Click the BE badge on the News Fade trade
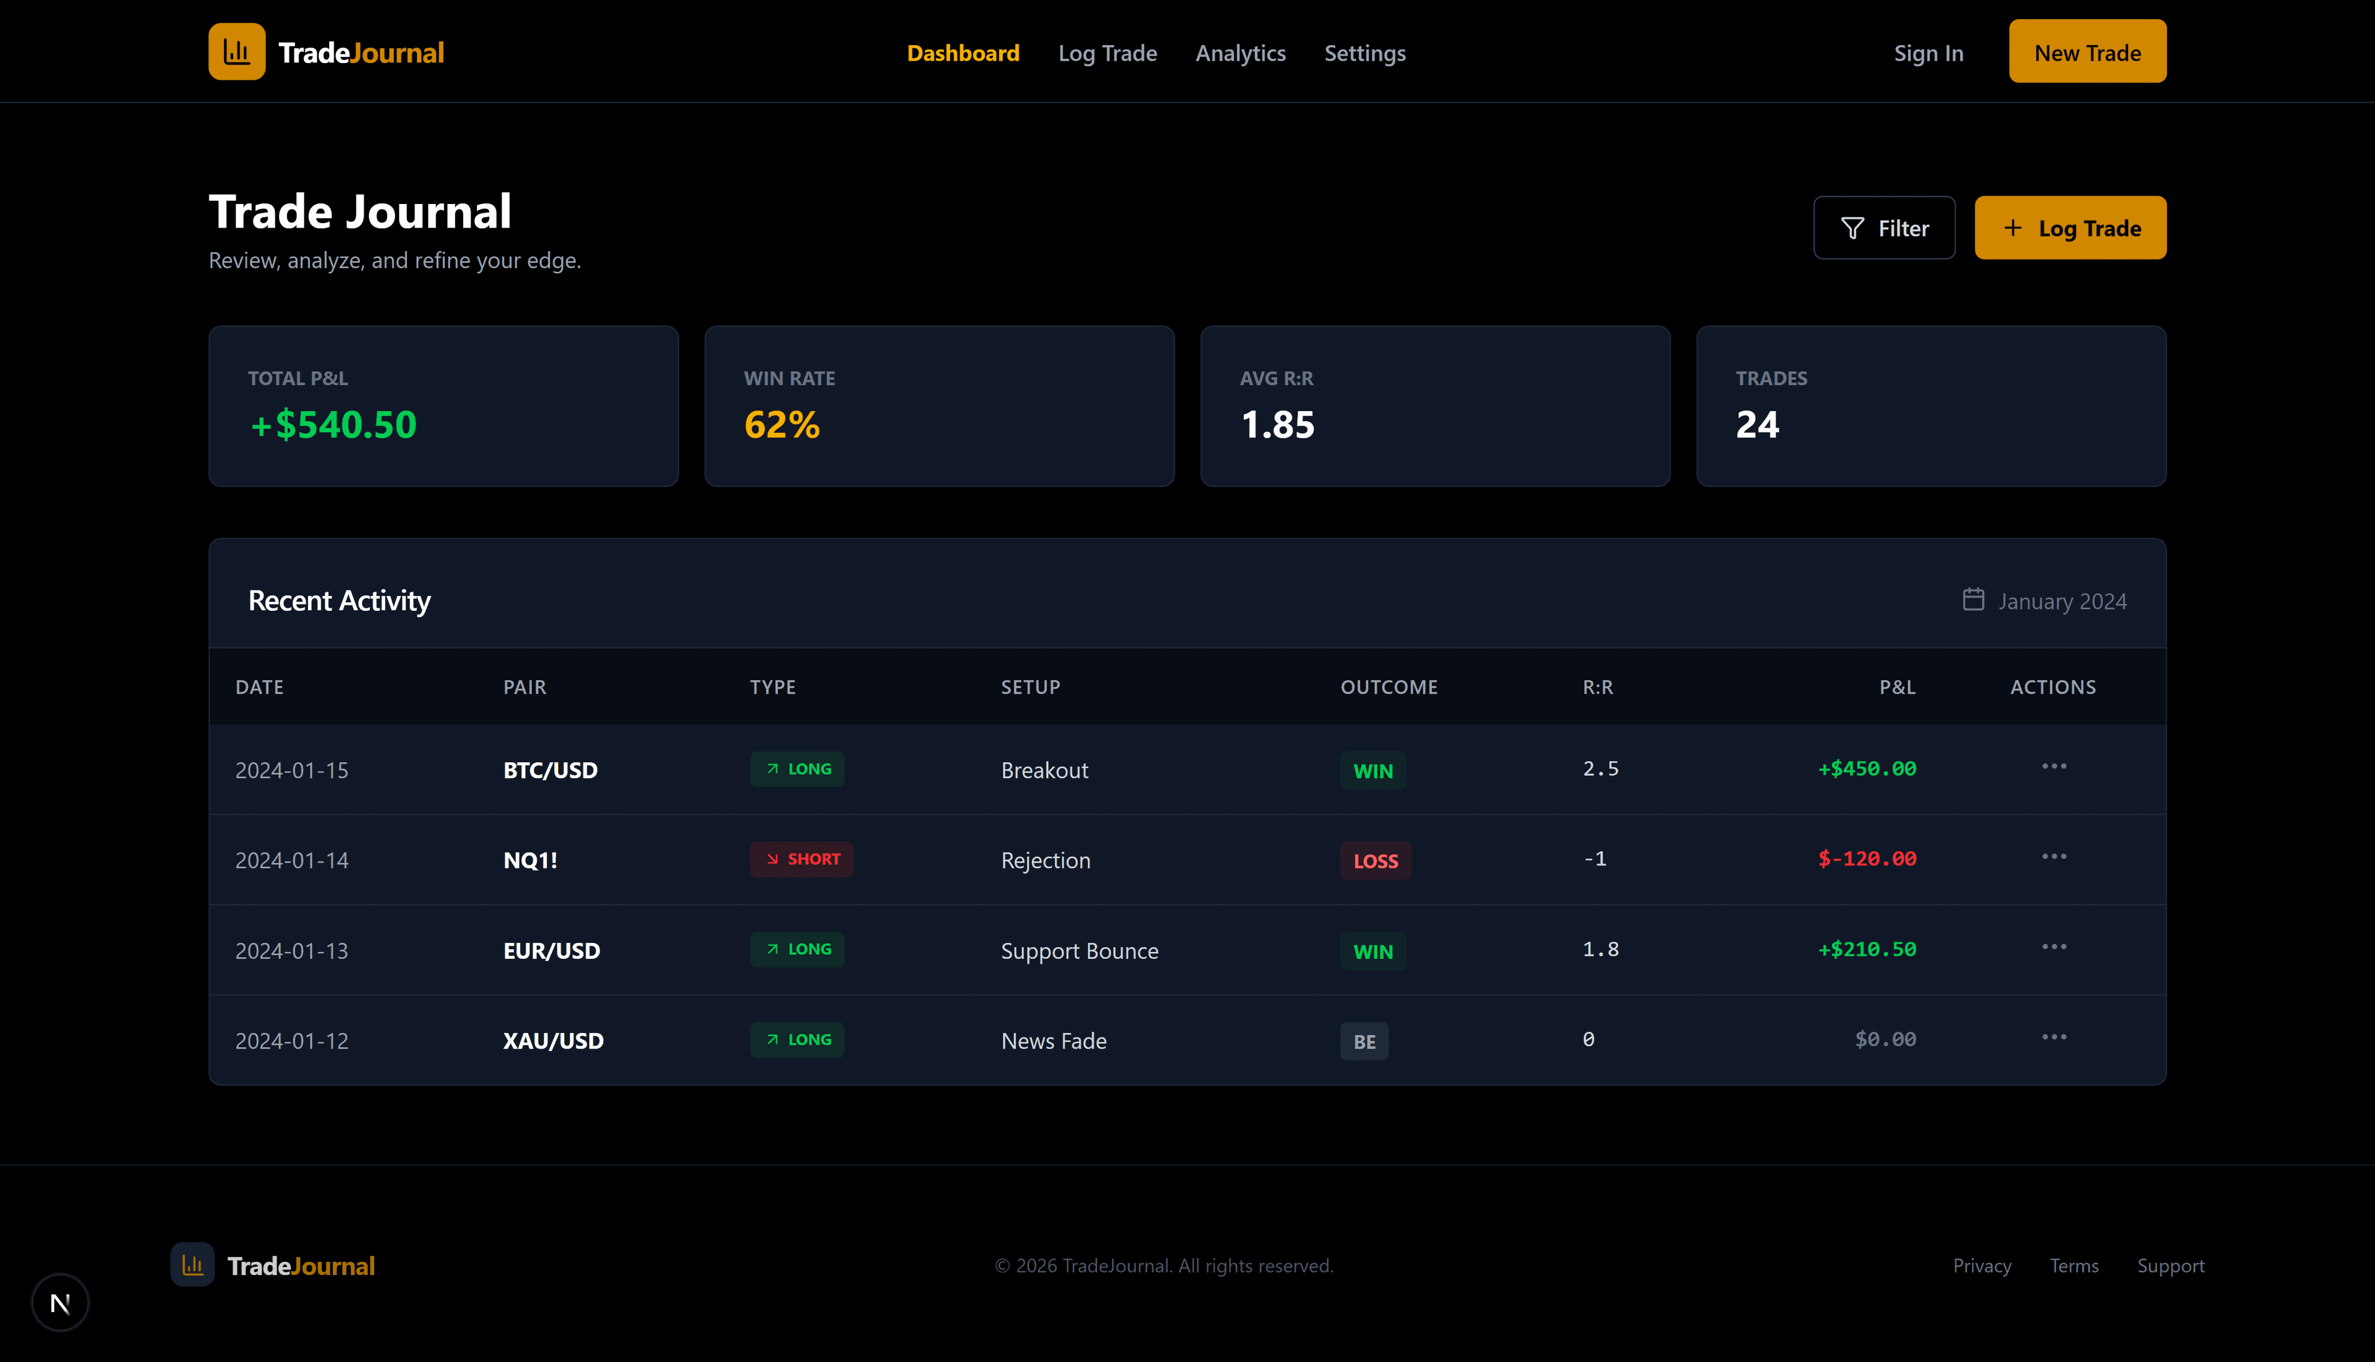The image size is (2375, 1362). [1363, 1041]
